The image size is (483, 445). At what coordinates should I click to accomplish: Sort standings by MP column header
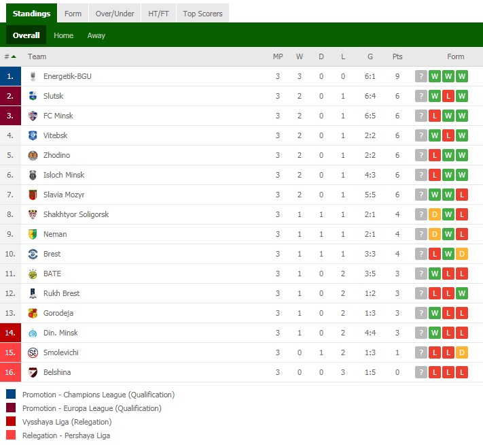[x=278, y=56]
